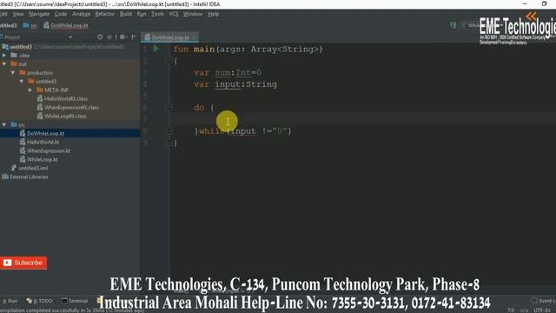Click the WhenExpressionKt.class file icon

pyautogui.click(x=40, y=107)
